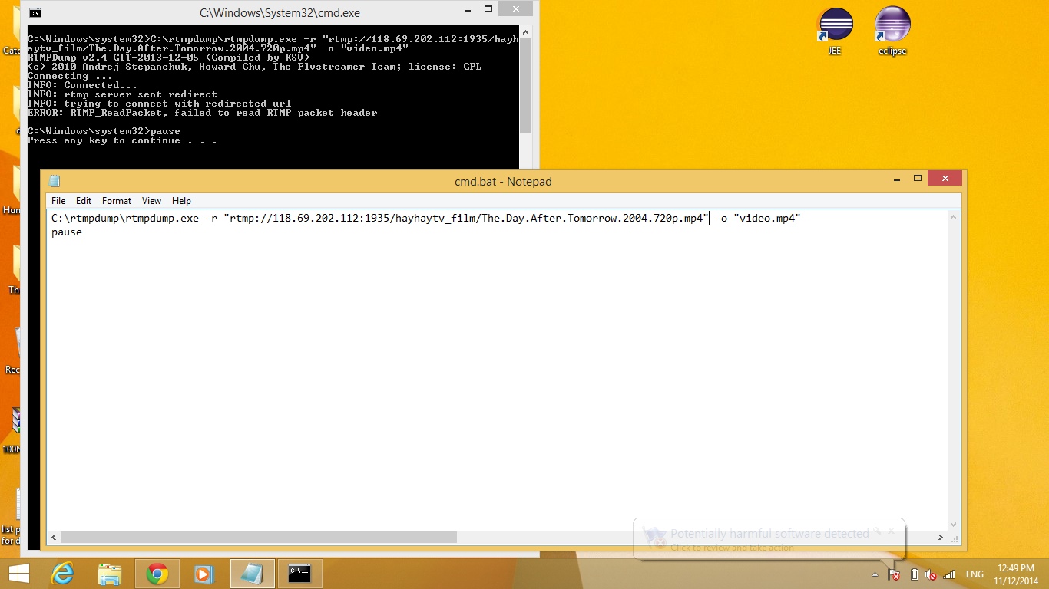Image resolution: width=1049 pixels, height=589 pixels.
Task: Show hidden system tray icons
Action: pos(875,574)
